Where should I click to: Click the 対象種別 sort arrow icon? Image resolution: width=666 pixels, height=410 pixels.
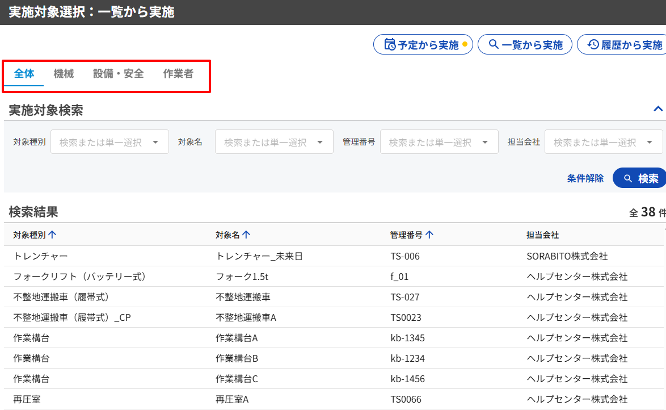pyautogui.click(x=52, y=235)
